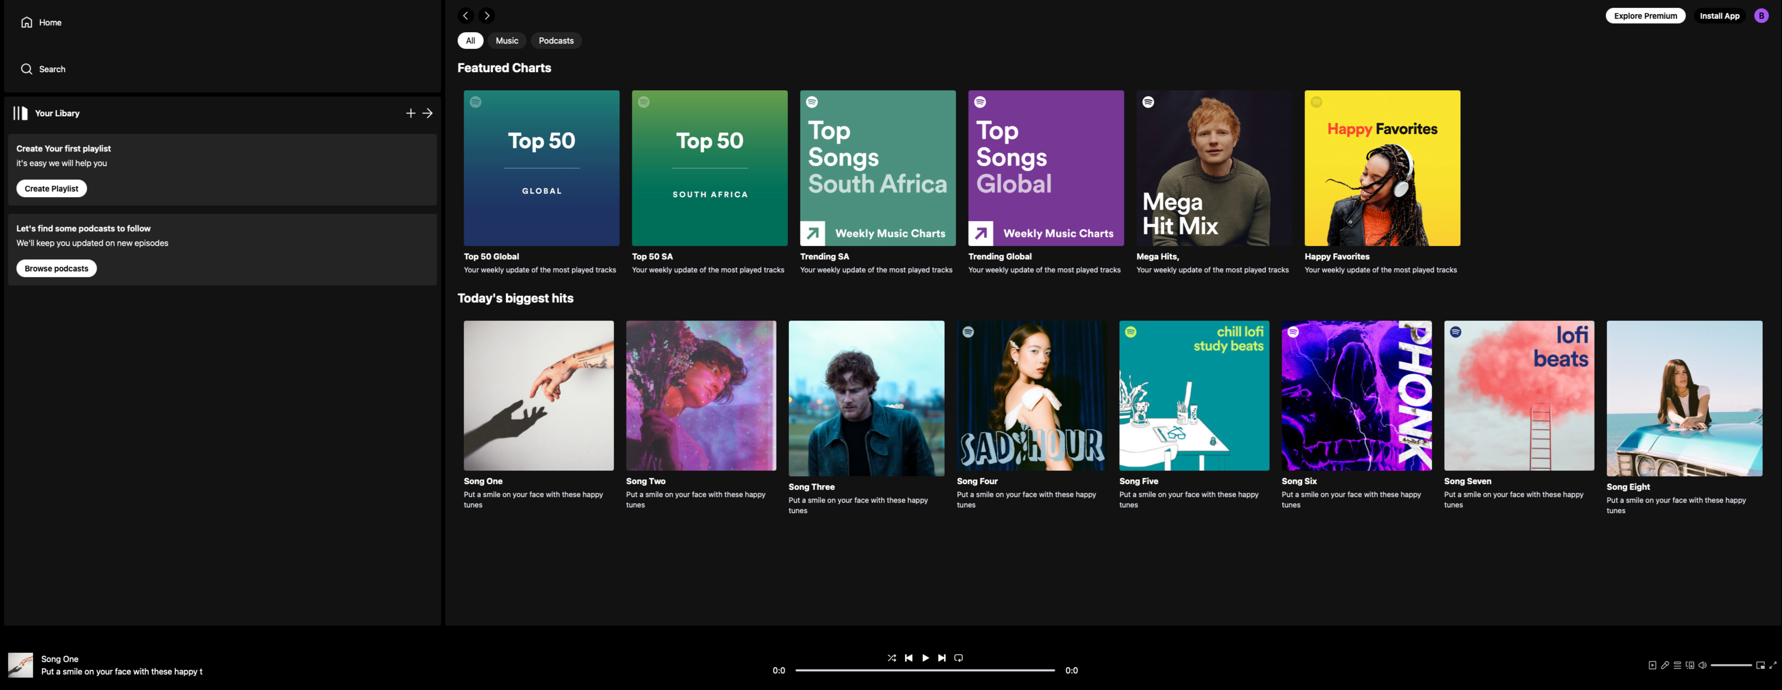
Task: Show lyrics with the microphone icon
Action: pos(1664,665)
